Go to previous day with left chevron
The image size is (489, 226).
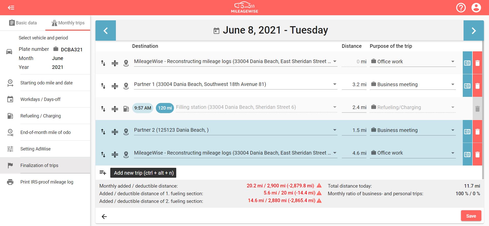pos(106,31)
